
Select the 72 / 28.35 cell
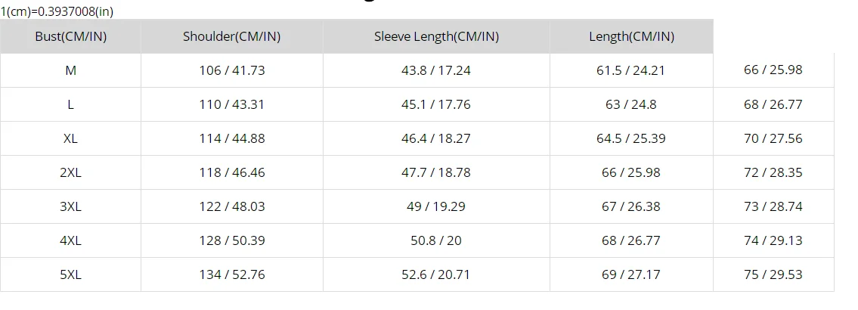pos(773,172)
